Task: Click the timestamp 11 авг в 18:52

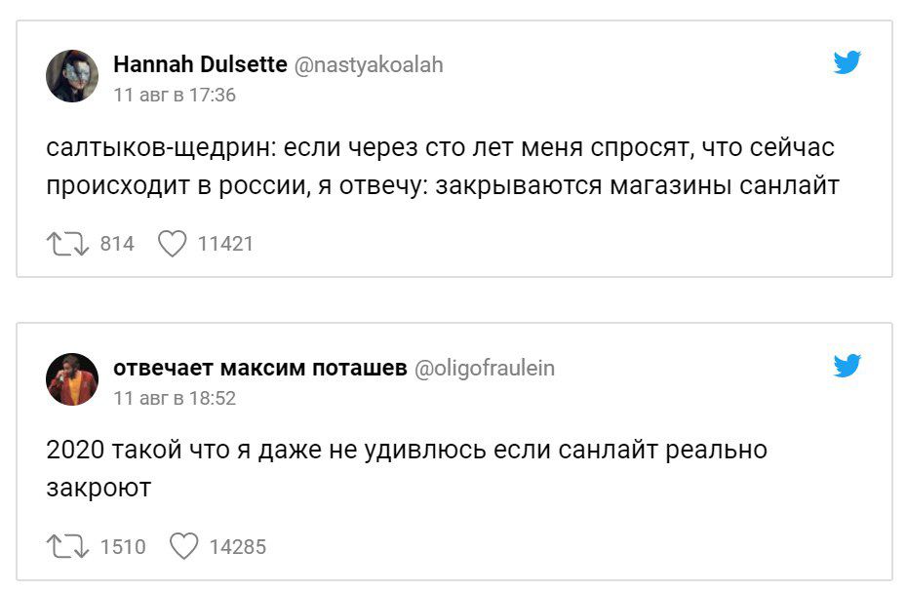Action: [x=175, y=398]
